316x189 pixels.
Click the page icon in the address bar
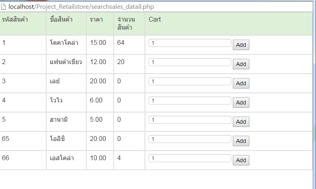4,7
